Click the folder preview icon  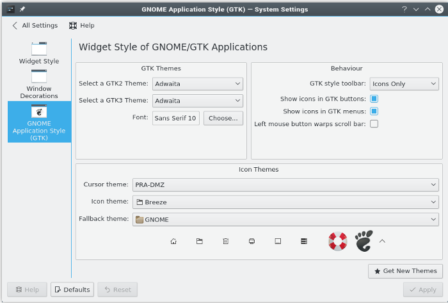point(200,242)
